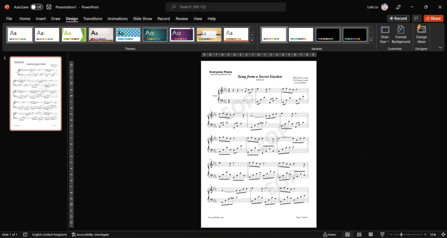Screen dimensions: 447x238
Task: Expand the Themes gallery More arrow
Action: point(252,41)
